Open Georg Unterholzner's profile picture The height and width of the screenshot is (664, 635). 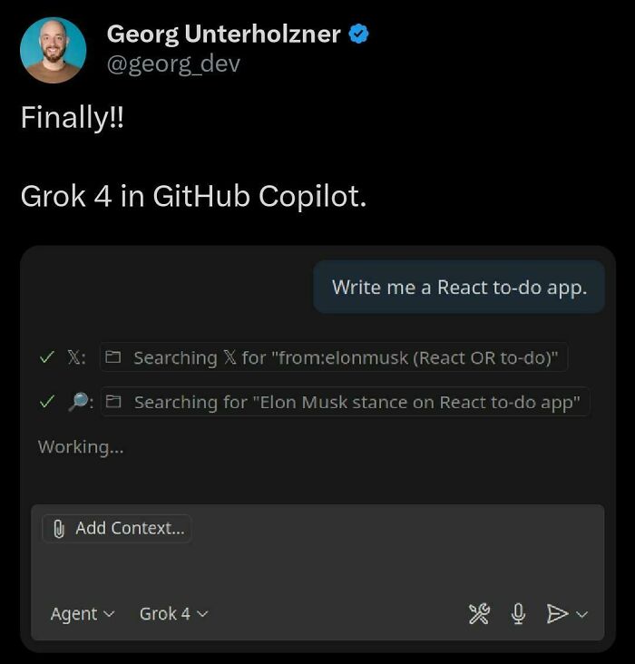(x=54, y=50)
